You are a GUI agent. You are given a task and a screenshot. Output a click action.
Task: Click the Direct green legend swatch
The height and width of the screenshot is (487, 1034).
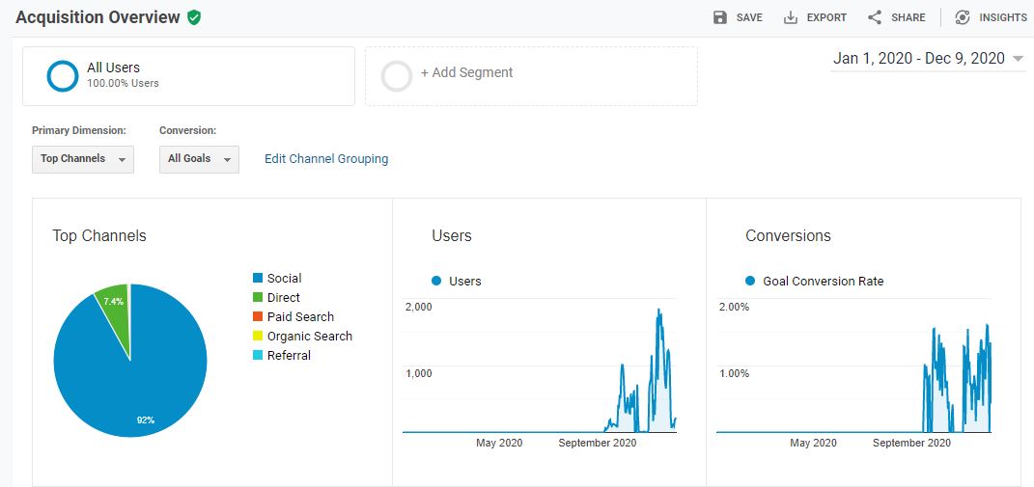[x=257, y=298]
